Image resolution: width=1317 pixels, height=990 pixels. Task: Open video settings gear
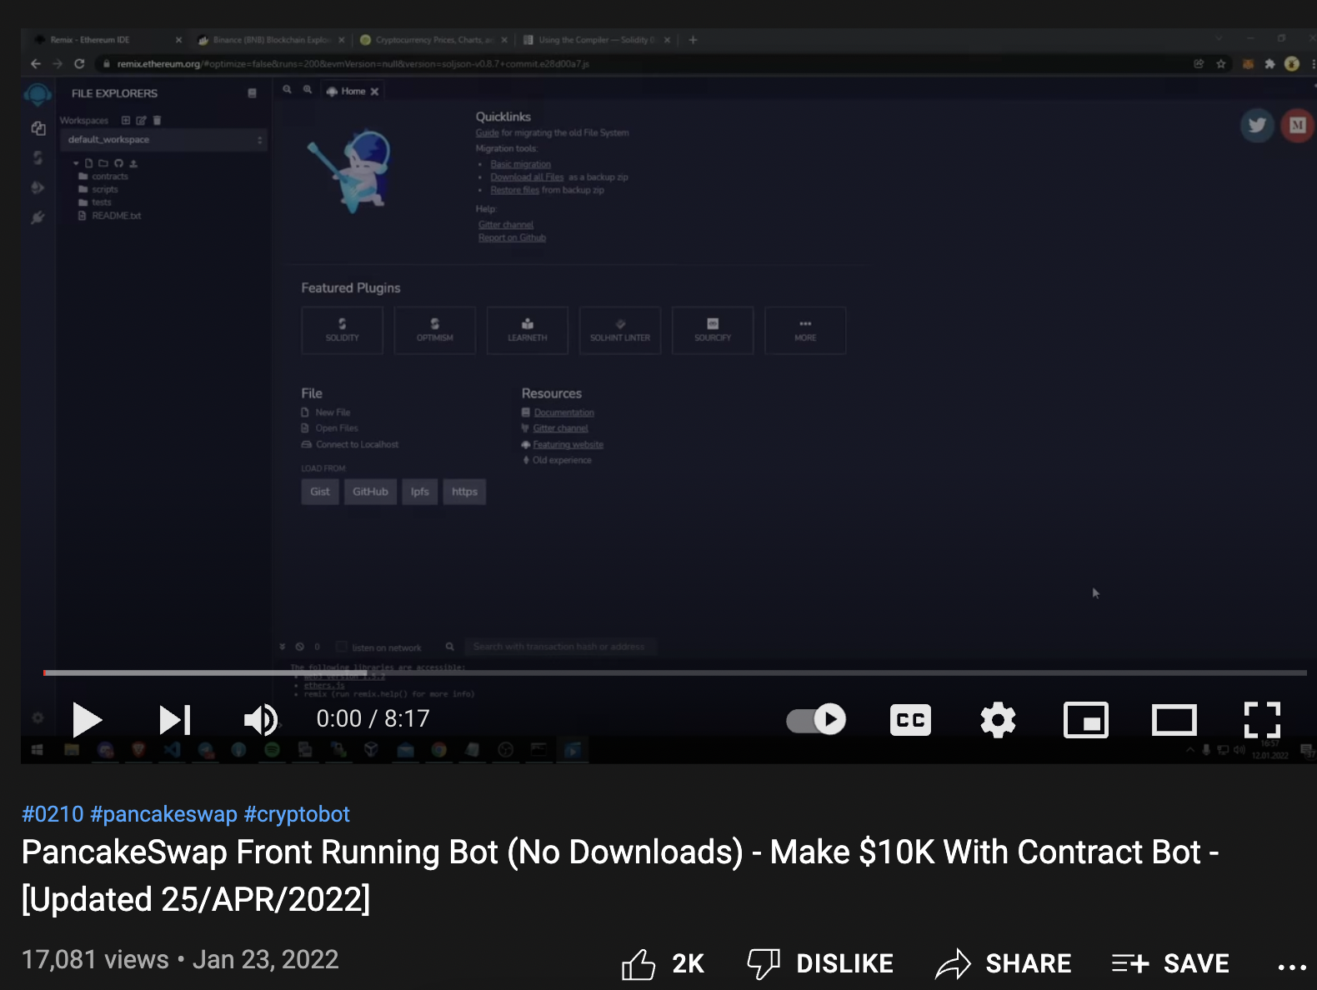tap(998, 720)
